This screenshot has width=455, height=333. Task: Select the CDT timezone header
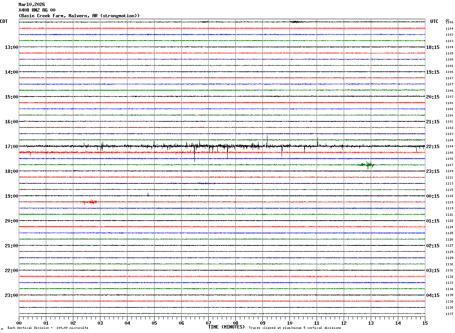[x=4, y=21]
